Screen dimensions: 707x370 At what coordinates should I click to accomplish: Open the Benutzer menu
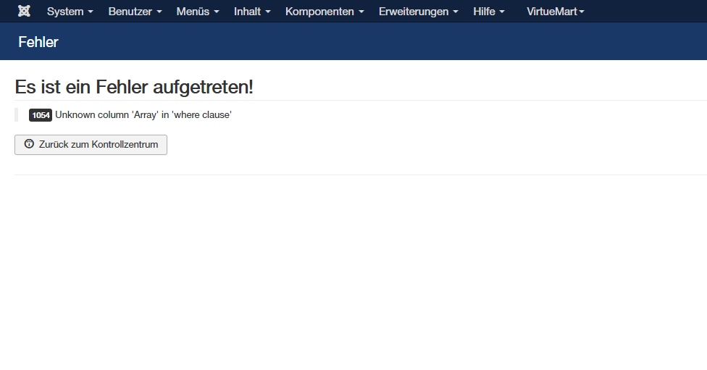[135, 12]
